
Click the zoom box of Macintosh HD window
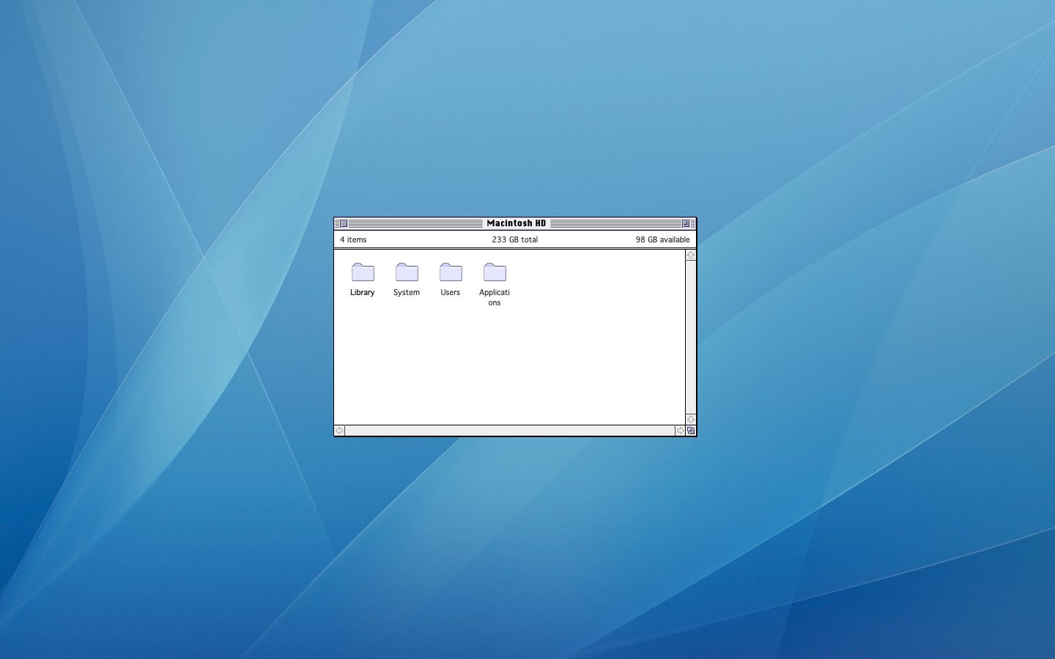click(x=686, y=223)
